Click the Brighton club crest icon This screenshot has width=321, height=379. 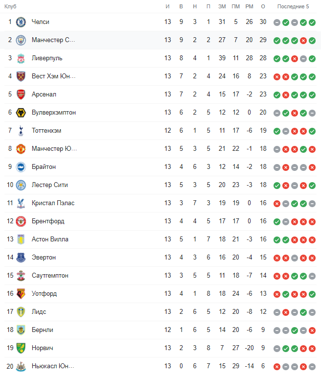(21, 167)
